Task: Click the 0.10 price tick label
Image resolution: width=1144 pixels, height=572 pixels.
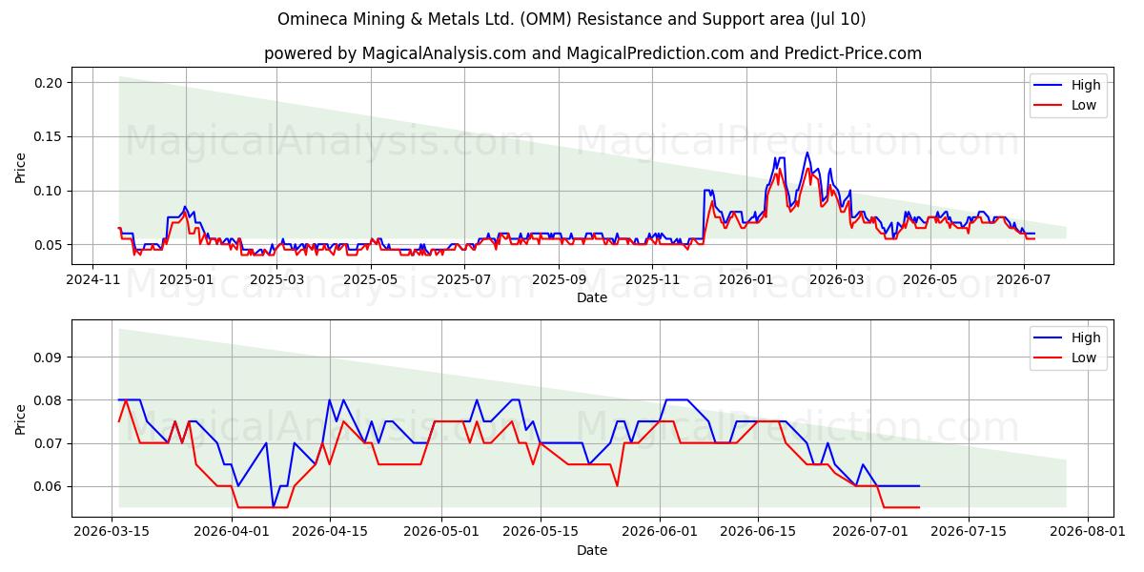Action: pos(48,191)
